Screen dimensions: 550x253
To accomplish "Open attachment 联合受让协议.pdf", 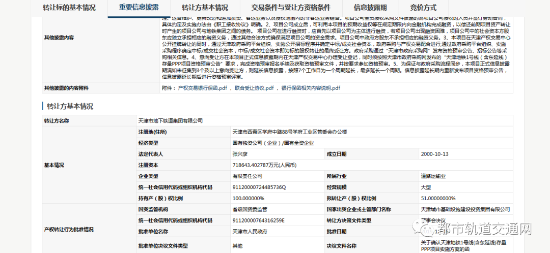I will pyautogui.click(x=254, y=88).
